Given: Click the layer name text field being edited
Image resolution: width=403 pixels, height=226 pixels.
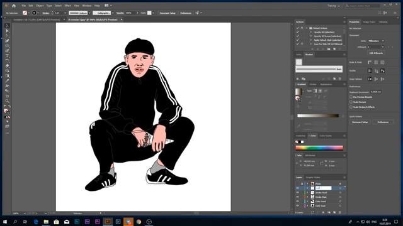Looking at the screenshot, I should click(x=324, y=188).
